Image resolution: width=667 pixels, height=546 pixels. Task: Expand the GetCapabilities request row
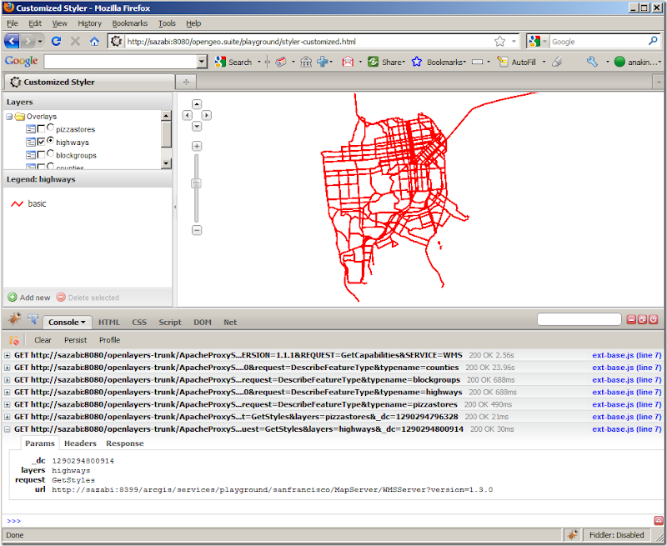(8, 355)
